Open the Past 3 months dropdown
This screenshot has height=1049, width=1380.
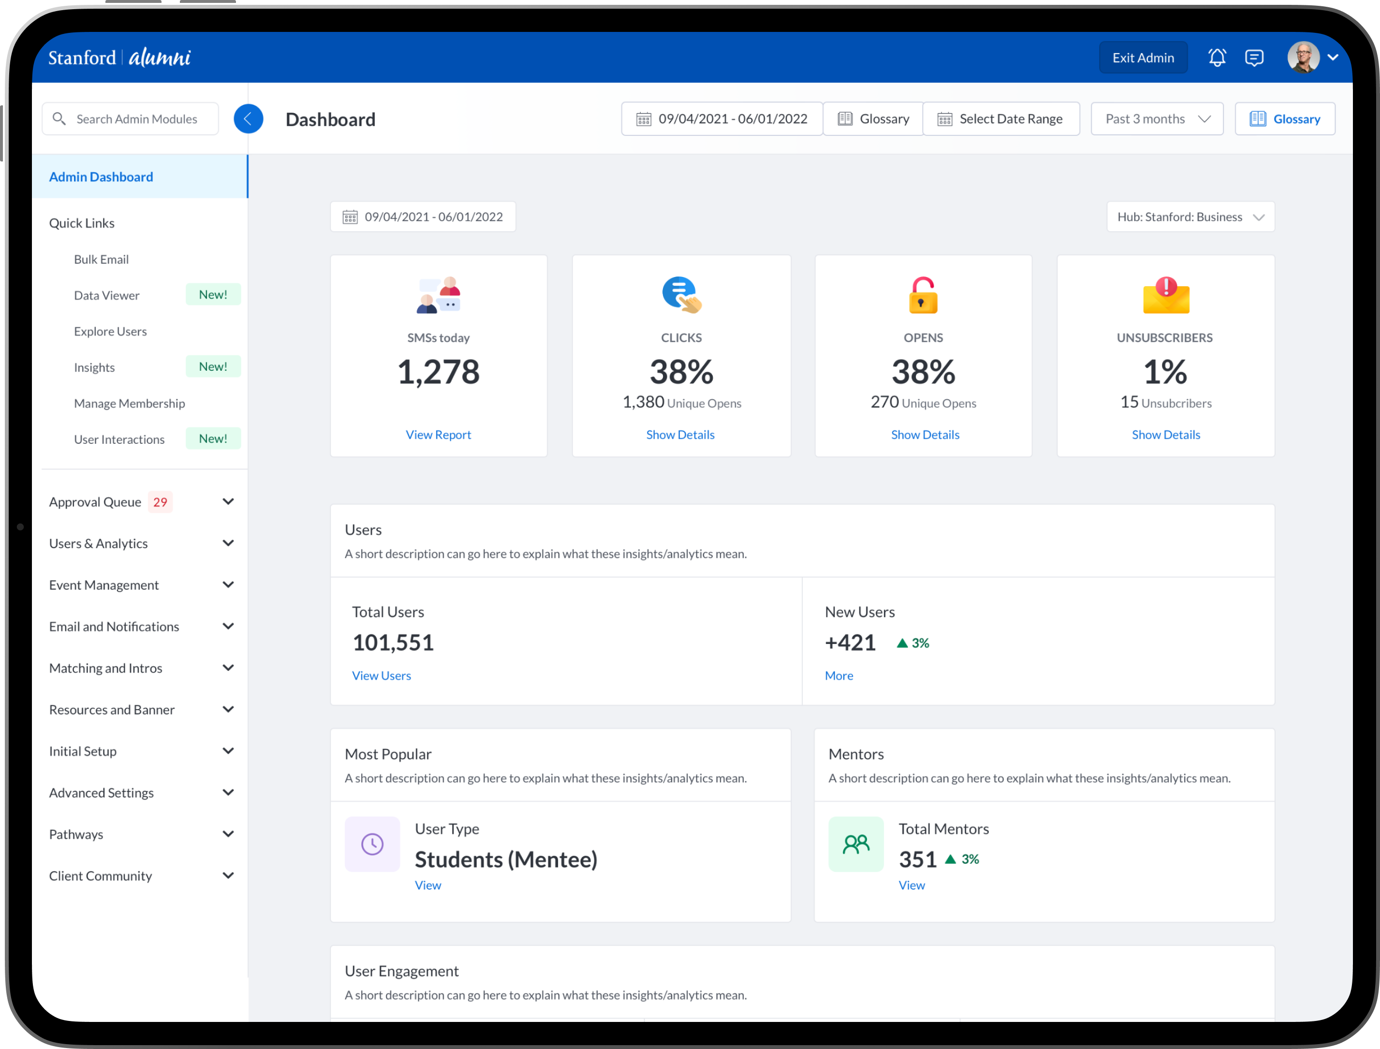point(1157,118)
